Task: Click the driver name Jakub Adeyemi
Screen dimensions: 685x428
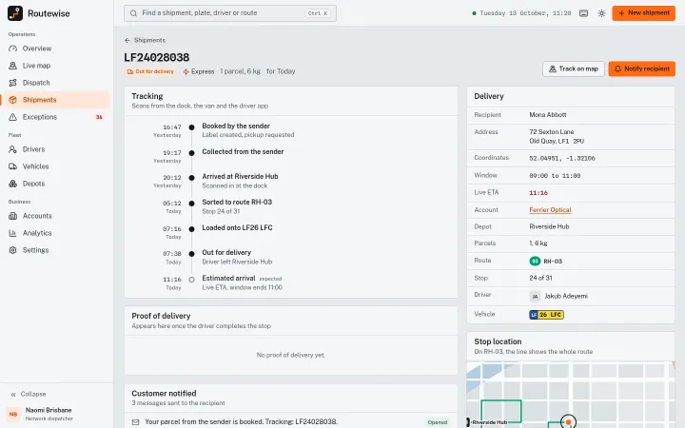Action: point(566,296)
